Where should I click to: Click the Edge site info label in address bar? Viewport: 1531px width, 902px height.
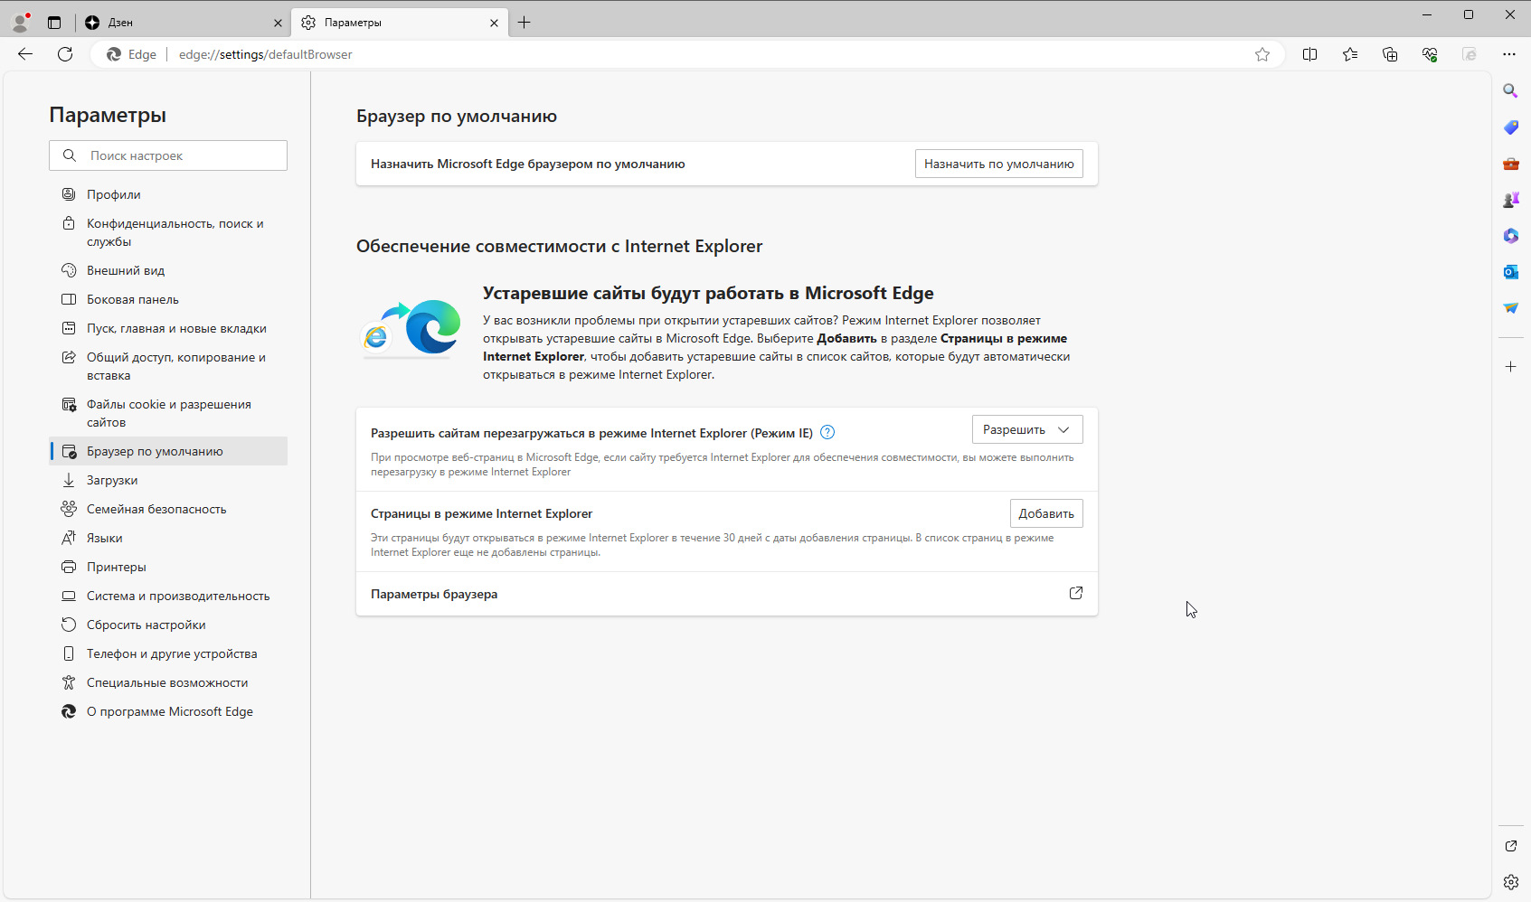(131, 54)
